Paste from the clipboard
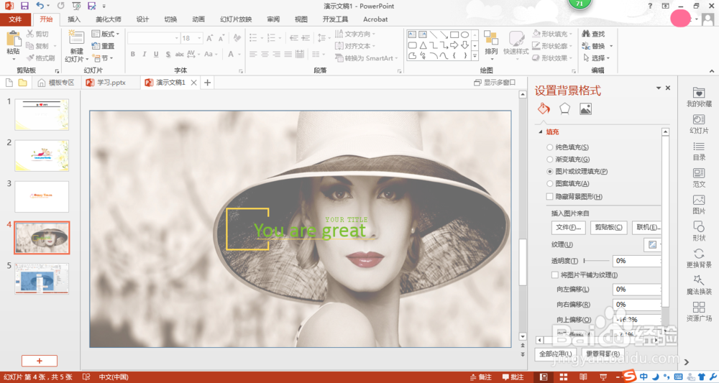 pos(13,45)
